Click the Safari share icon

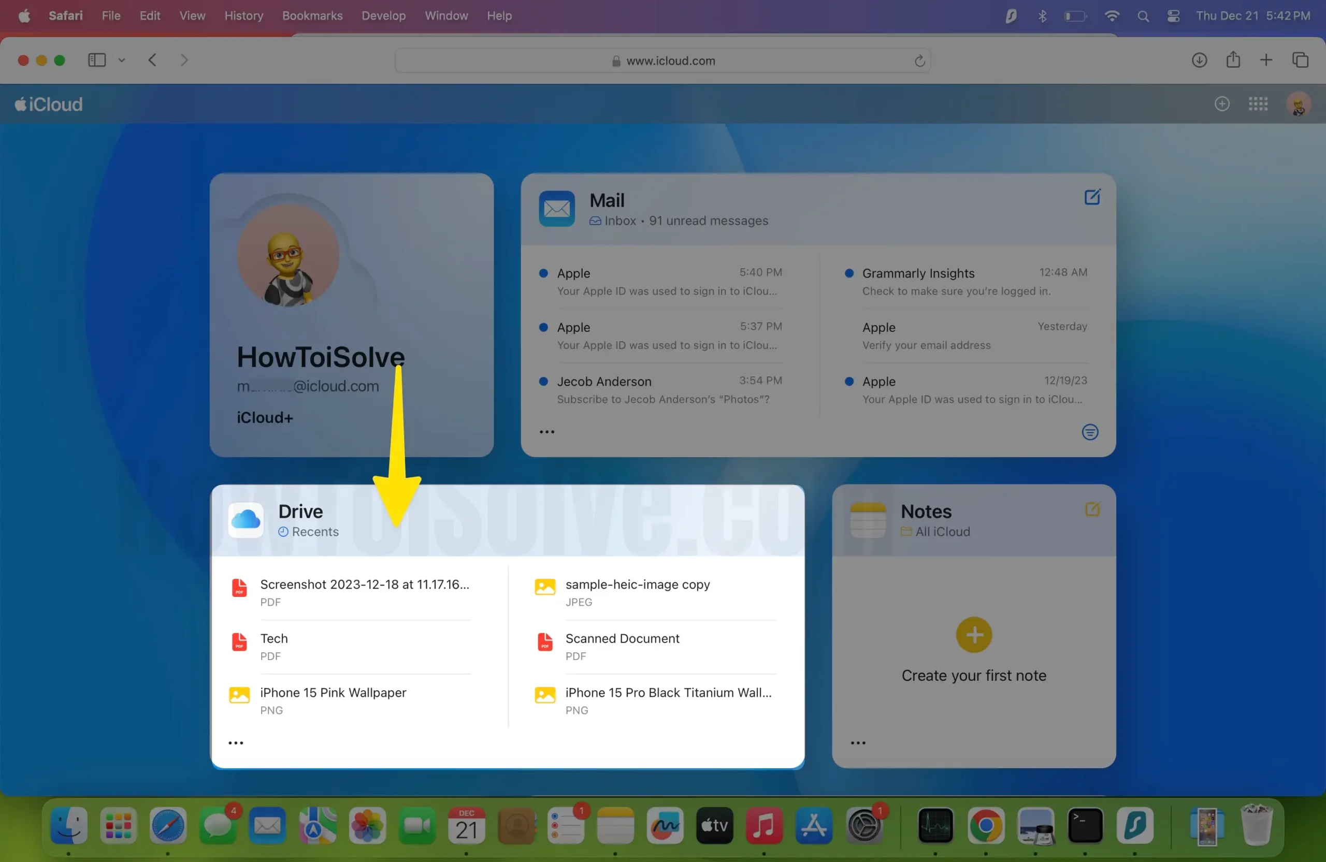click(x=1232, y=60)
